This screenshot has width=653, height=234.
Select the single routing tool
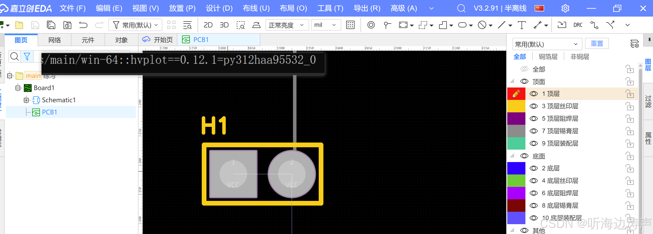coord(594,25)
